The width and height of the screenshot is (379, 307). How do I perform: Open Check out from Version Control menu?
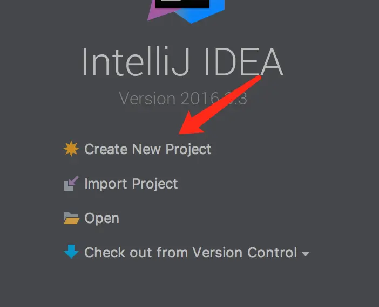pyautogui.click(x=191, y=253)
